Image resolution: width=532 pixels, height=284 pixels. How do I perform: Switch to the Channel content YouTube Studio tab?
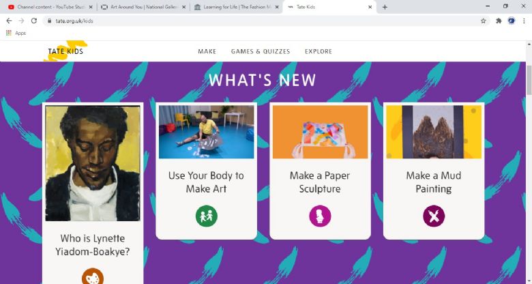tap(50, 7)
